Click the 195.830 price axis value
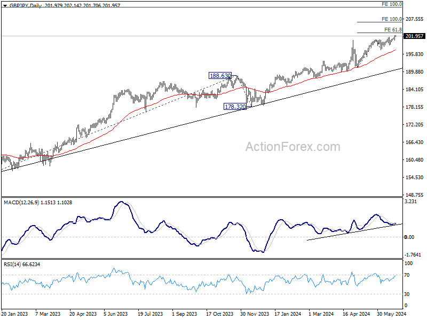427x320 pixels. pyautogui.click(x=415, y=54)
